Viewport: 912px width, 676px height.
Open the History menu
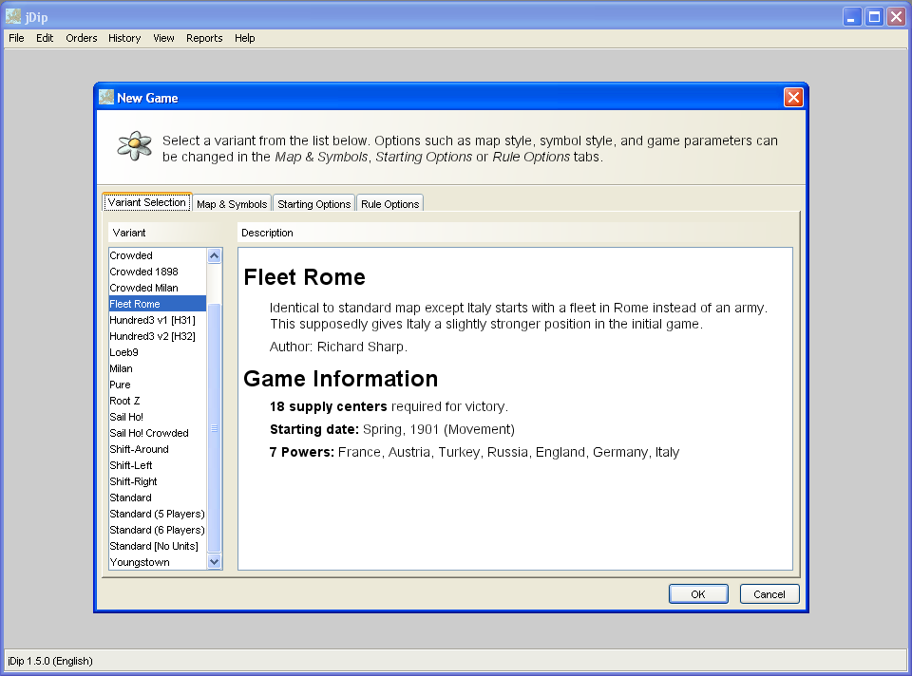[124, 38]
